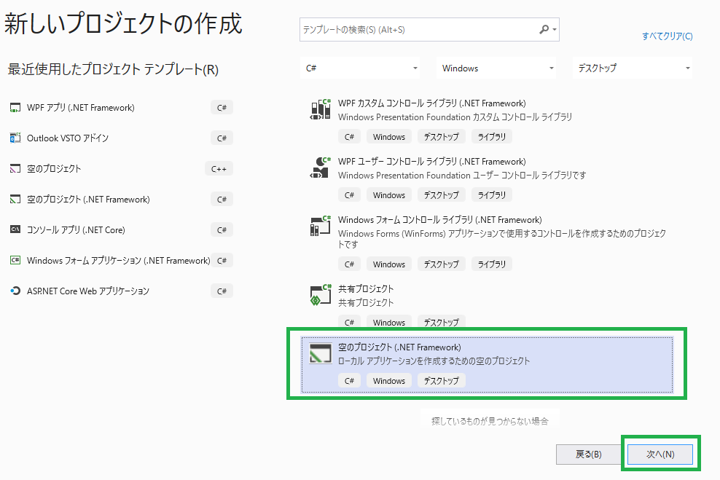The width and height of the screenshot is (720, 480).
Task: Click the C# tag beside WPF アプリ
Action: click(222, 108)
